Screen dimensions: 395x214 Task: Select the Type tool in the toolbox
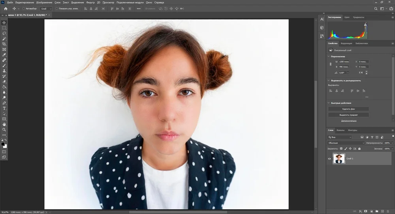(4, 108)
